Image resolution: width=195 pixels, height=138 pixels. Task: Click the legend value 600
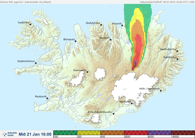[x=103, y=137]
